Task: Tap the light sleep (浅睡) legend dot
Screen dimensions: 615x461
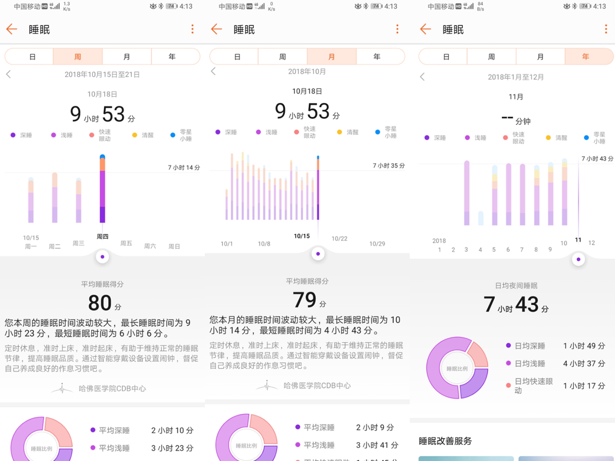Action: pyautogui.click(x=54, y=135)
